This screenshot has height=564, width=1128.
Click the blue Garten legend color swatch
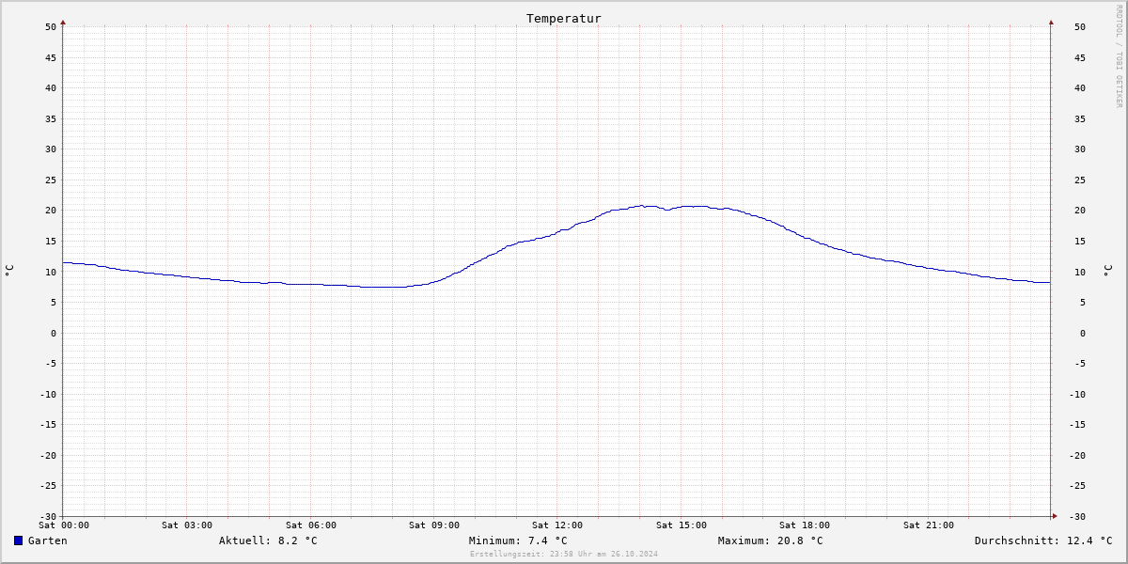(18, 540)
